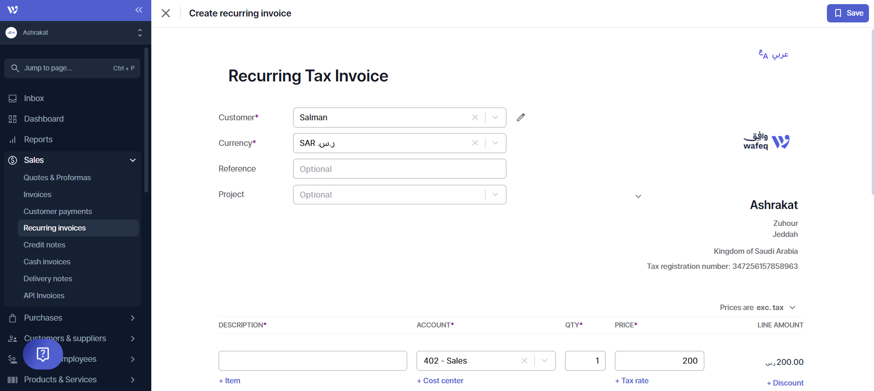Click the Reference input field

point(399,169)
